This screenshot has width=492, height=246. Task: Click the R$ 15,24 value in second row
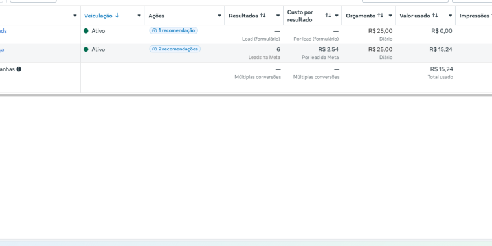pyautogui.click(x=441, y=49)
